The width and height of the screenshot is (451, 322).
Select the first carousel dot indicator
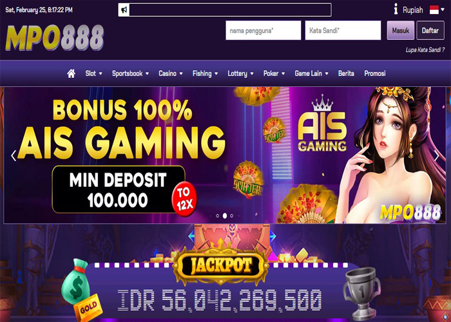[x=218, y=216]
